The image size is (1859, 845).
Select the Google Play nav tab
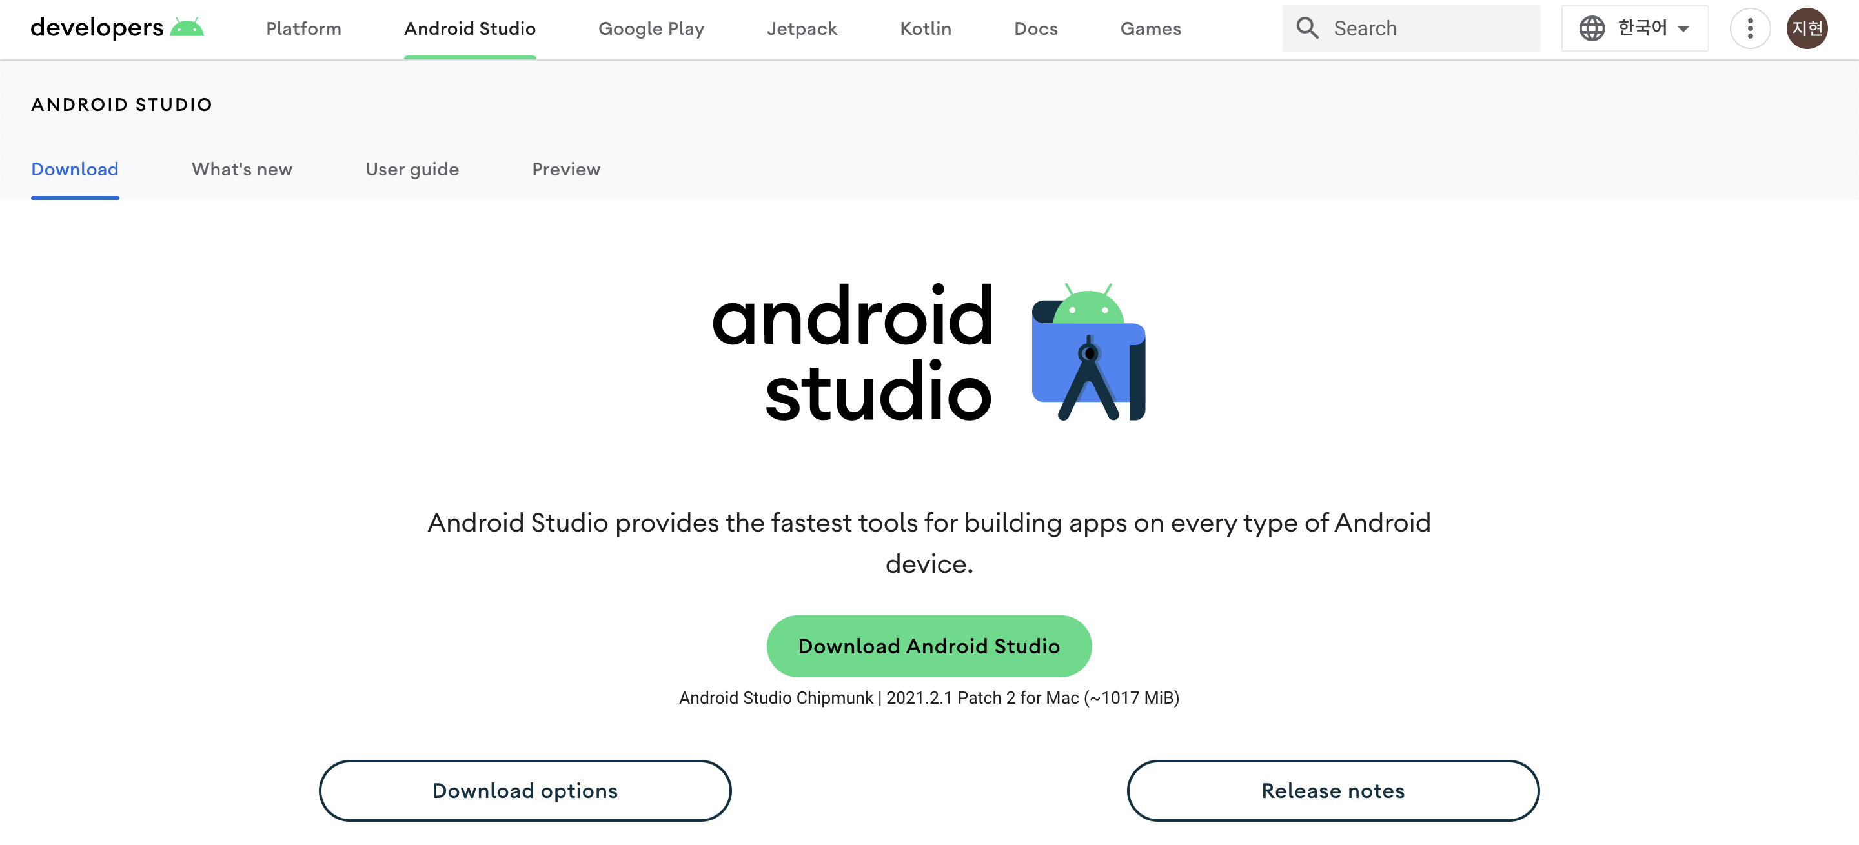(650, 28)
